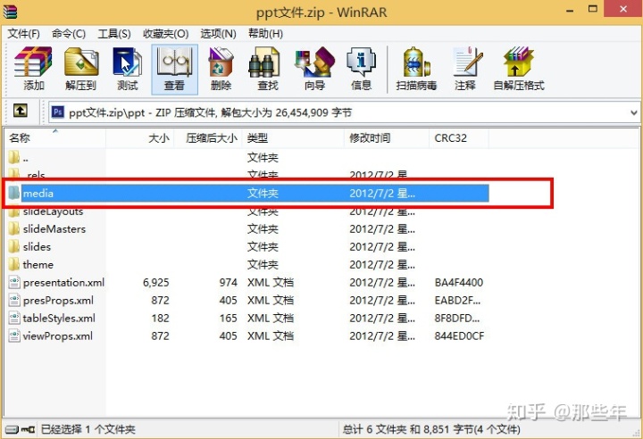Open the 收藏夹(O) menu
The width and height of the screenshot is (643, 439).
coord(166,34)
